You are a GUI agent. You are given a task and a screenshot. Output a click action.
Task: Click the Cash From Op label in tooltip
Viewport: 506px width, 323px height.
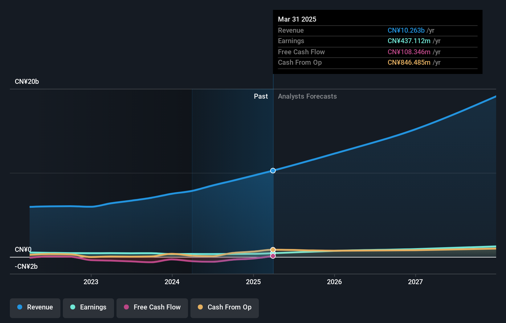pos(300,63)
